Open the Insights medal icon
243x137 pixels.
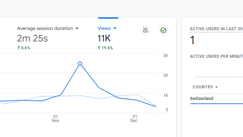coord(145,30)
